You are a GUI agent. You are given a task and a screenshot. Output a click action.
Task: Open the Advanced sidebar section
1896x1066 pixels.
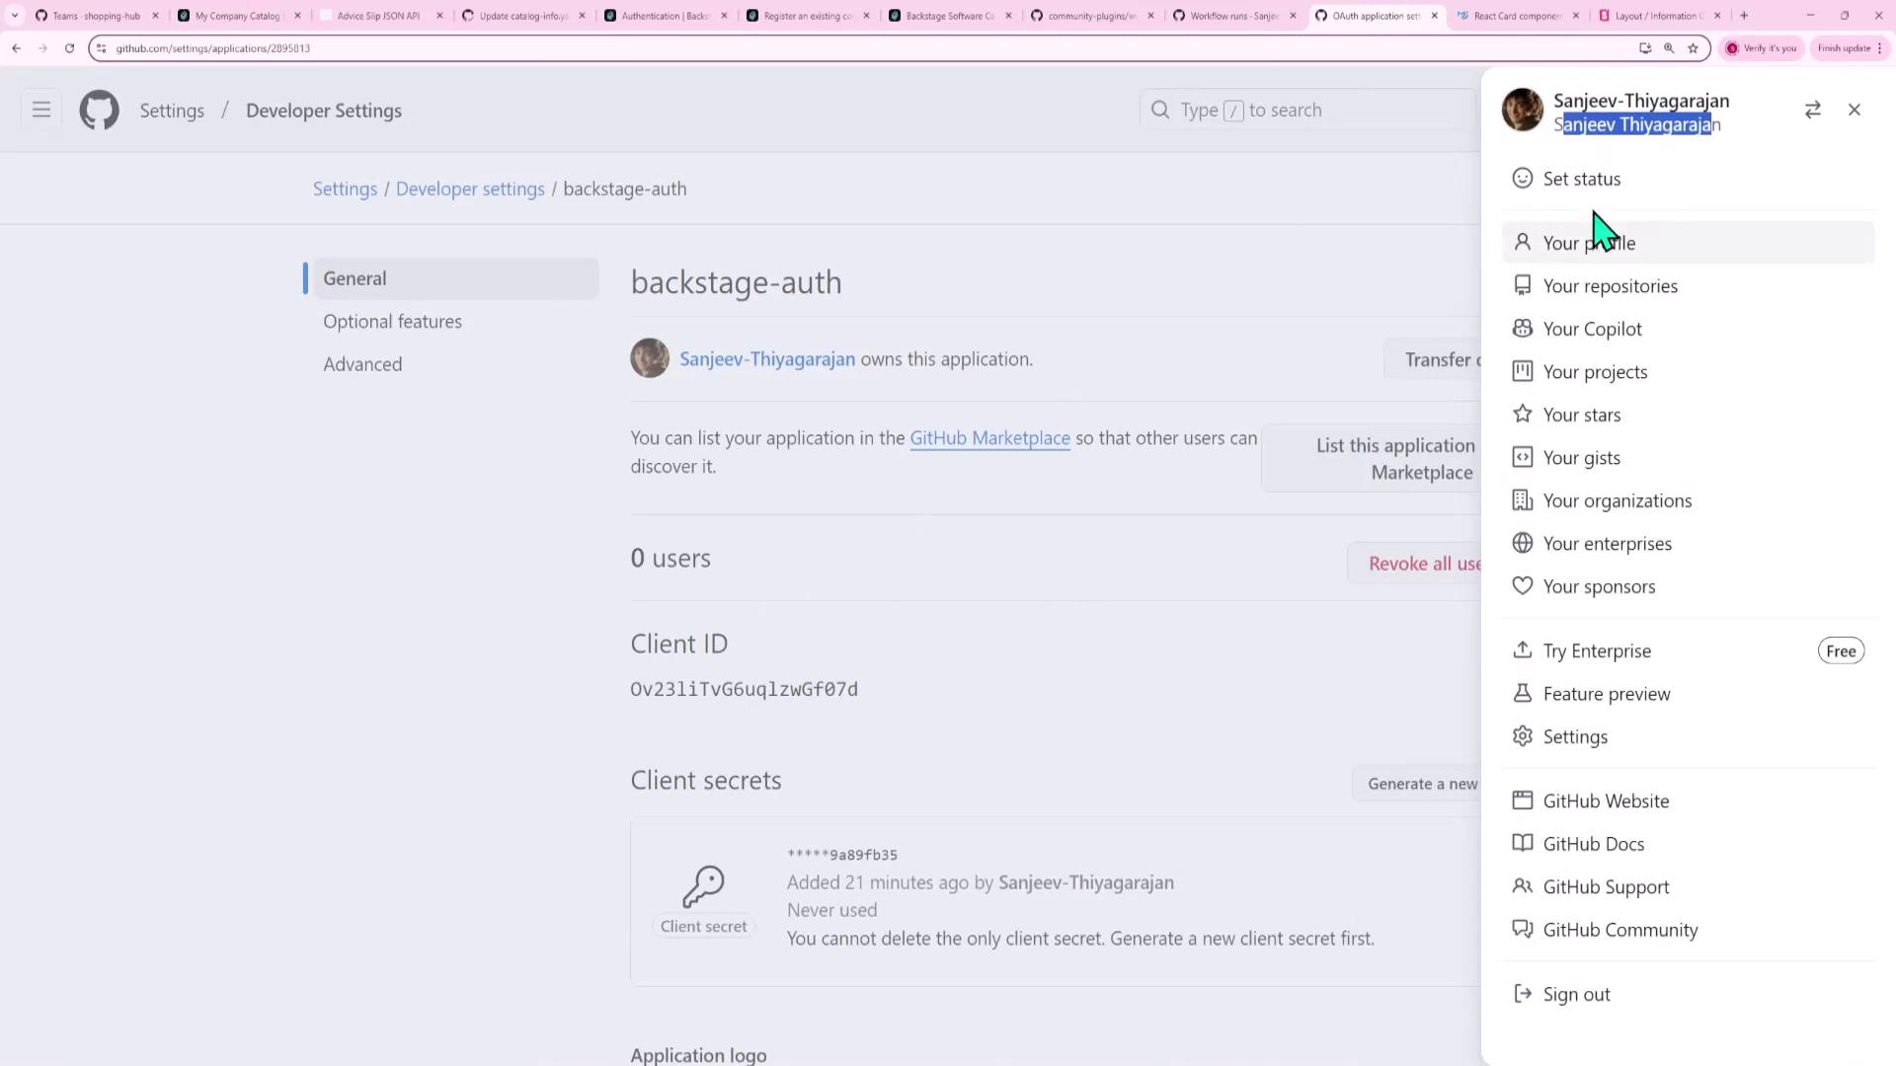362,364
